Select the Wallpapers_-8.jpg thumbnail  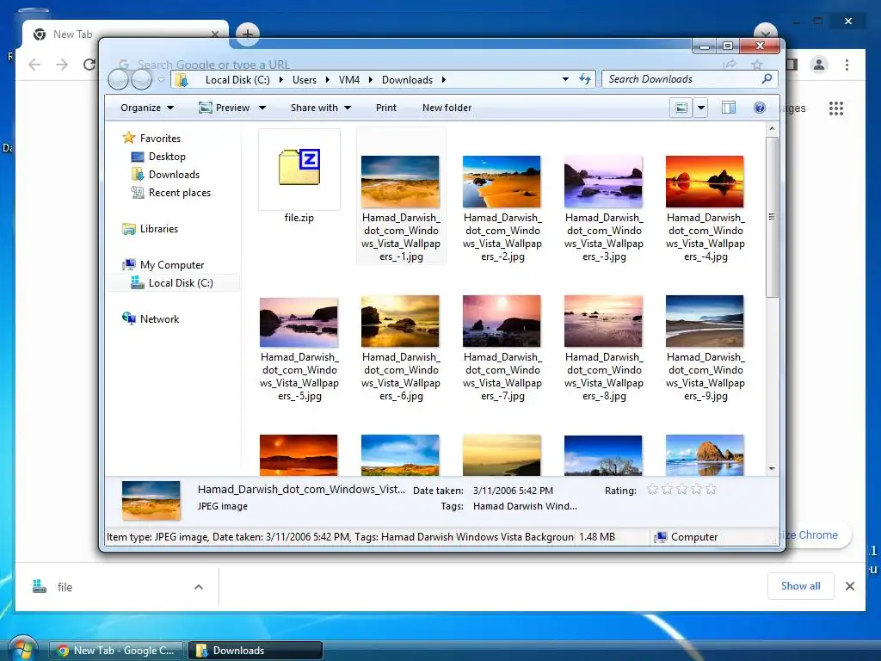pos(603,321)
